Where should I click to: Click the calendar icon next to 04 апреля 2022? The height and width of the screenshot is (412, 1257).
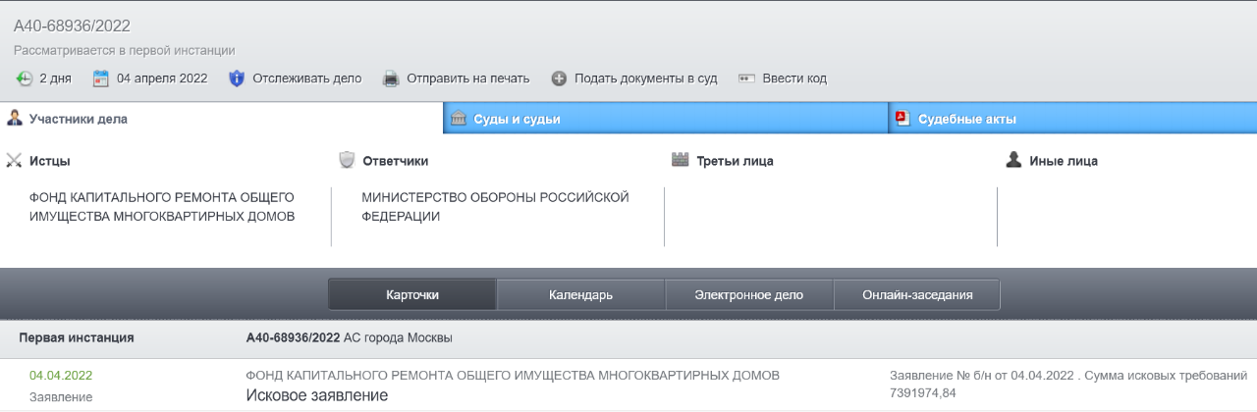coord(100,78)
